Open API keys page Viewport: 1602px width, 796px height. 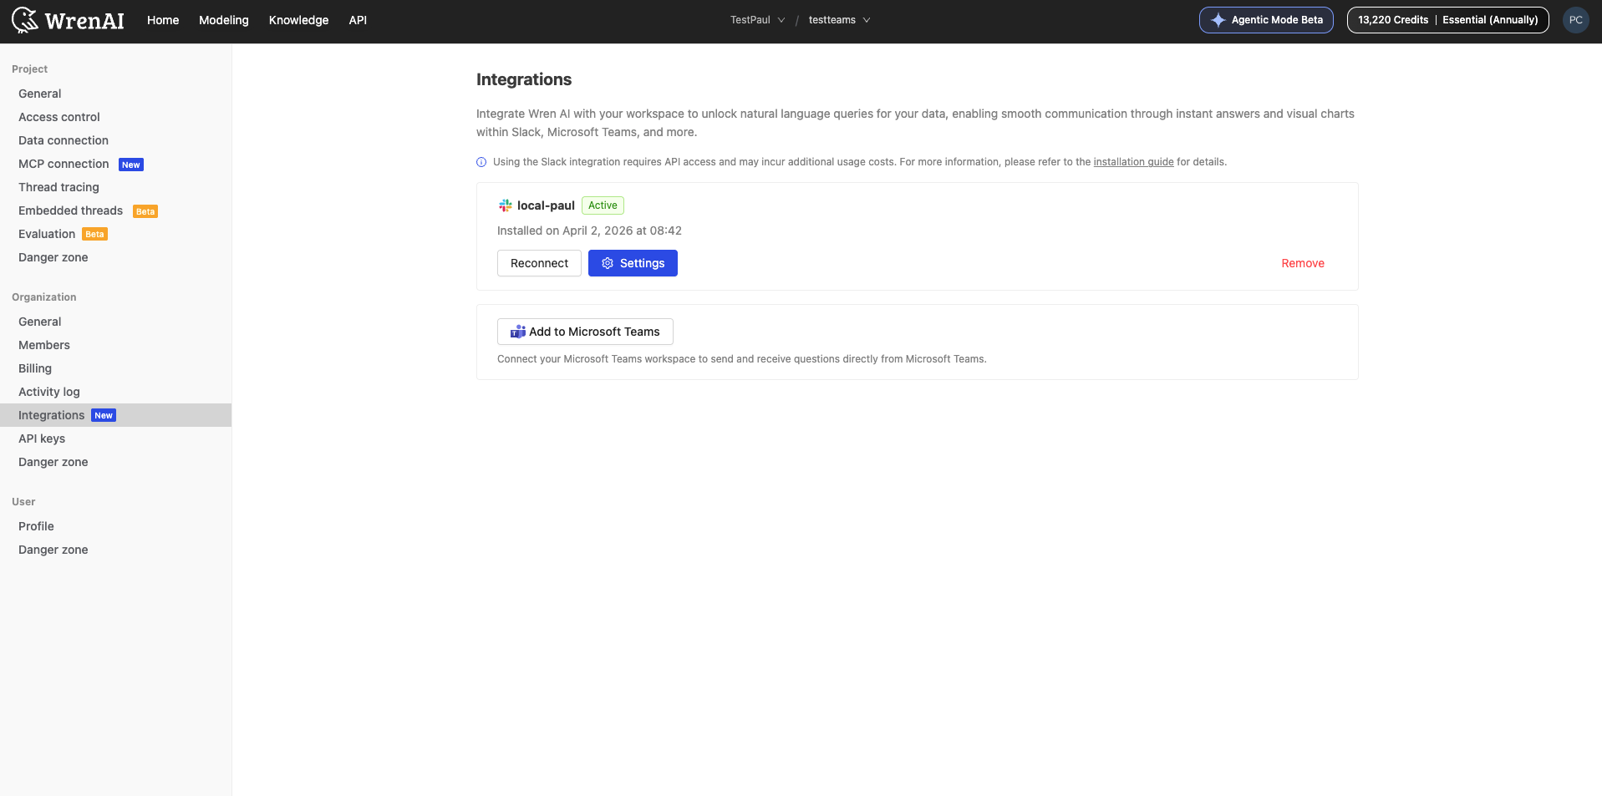pos(115,439)
